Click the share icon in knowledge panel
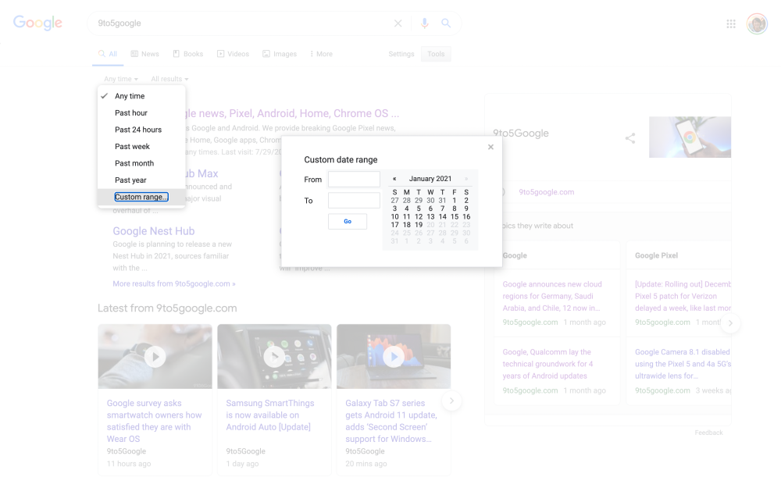The height and width of the screenshot is (488, 781). [630, 138]
